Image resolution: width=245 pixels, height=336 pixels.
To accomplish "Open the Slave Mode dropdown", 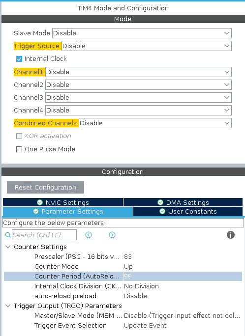I will point(142,33).
